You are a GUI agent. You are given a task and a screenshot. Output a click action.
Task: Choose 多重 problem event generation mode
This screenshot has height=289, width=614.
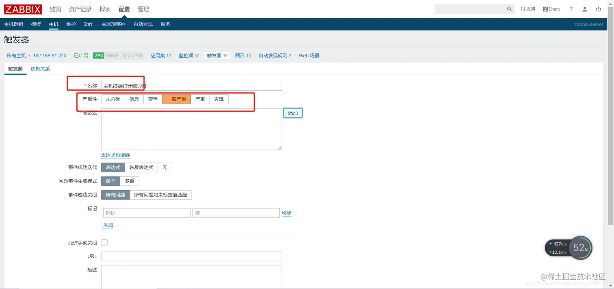130,181
